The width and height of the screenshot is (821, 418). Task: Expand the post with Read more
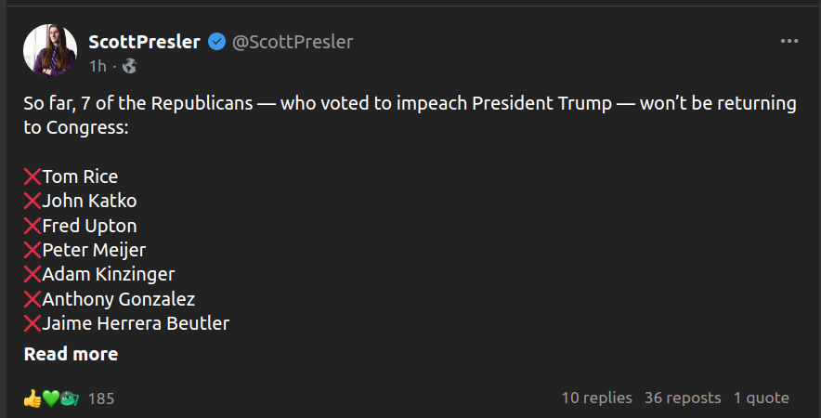click(x=71, y=354)
